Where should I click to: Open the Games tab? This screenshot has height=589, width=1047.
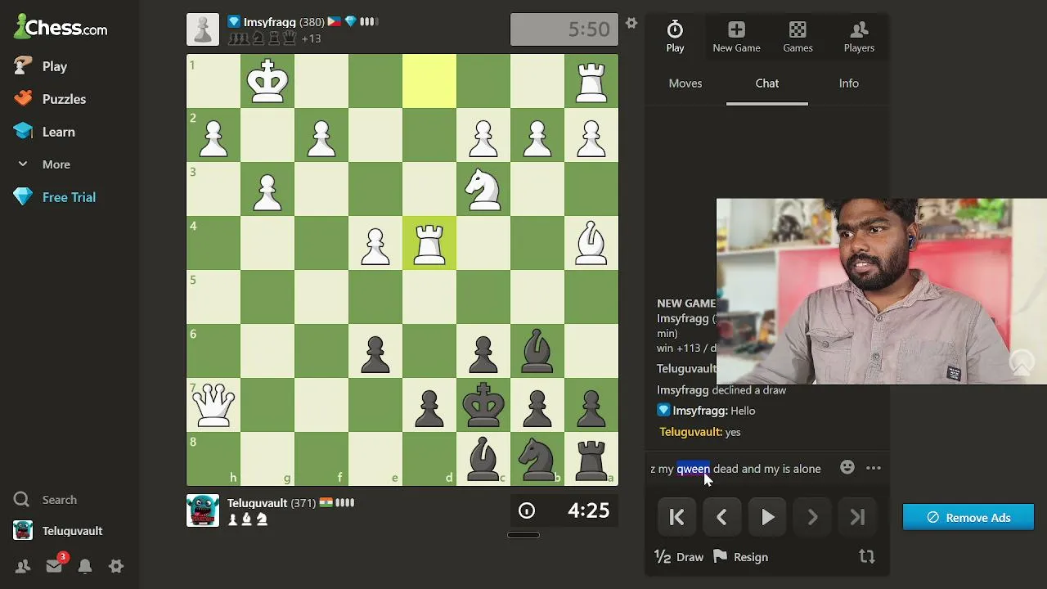798,37
